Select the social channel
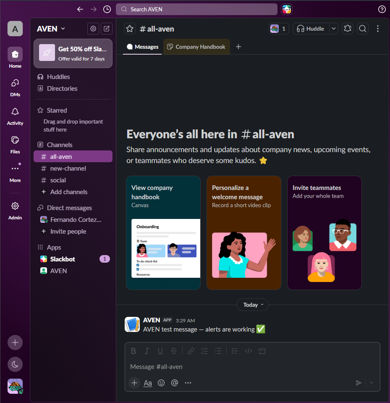This screenshot has height=403, width=390. (73, 180)
